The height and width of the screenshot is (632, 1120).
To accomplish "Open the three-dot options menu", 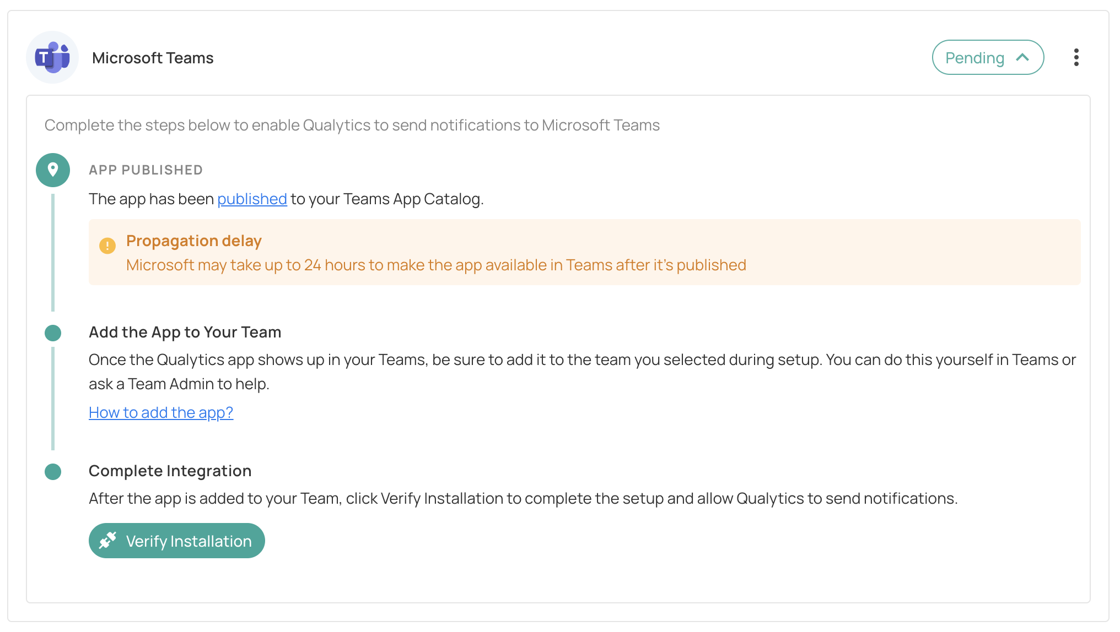I will (1076, 57).
